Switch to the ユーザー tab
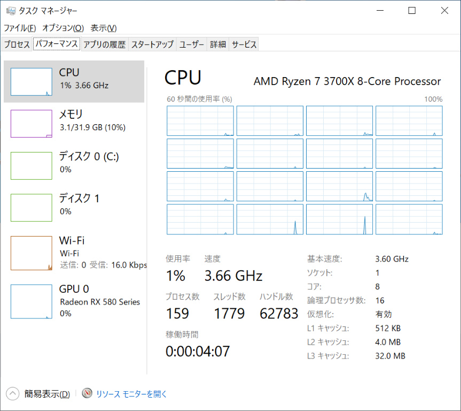 click(192, 45)
